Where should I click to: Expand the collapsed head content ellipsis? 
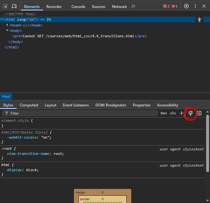tap(25, 25)
